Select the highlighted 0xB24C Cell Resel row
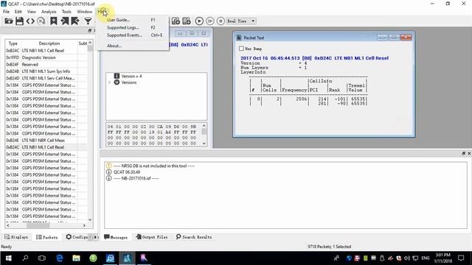 tap(46, 147)
